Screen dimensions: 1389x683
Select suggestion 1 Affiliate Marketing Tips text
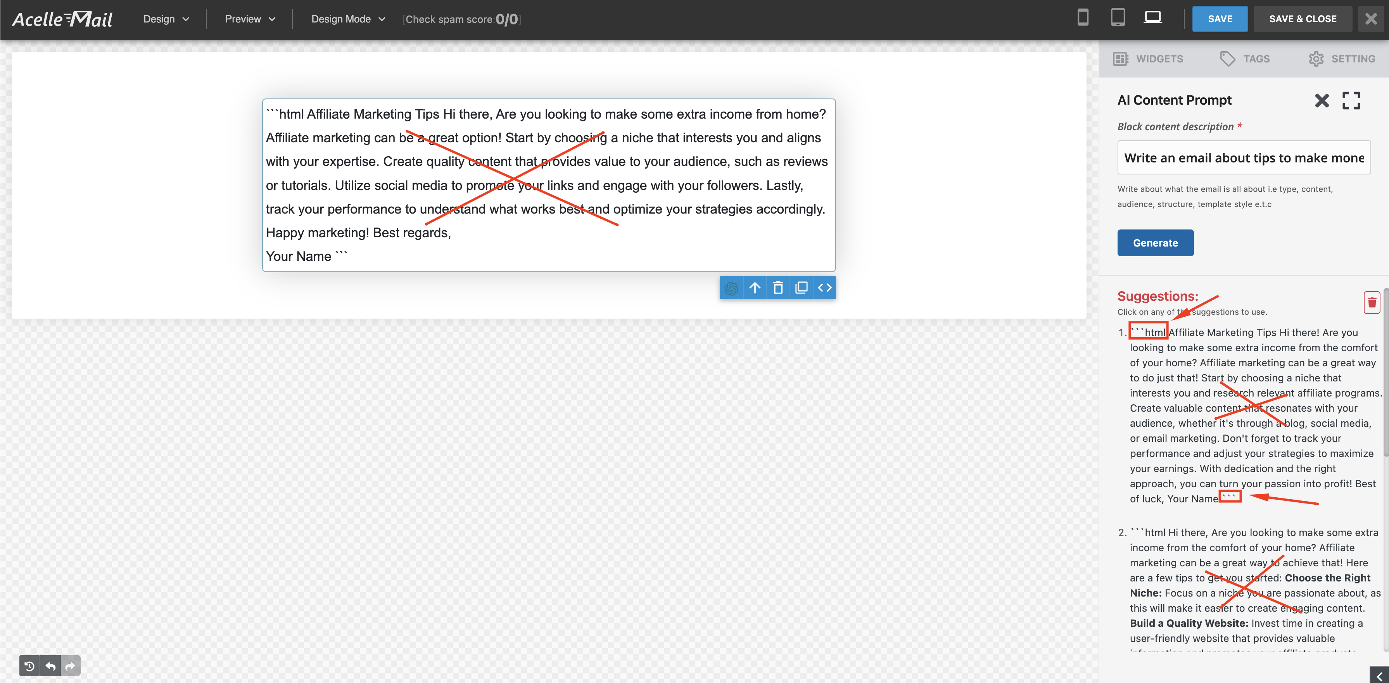point(1255,416)
